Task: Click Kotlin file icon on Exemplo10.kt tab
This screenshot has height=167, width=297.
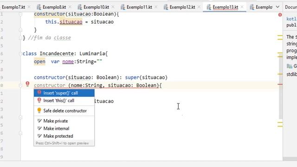Action: (80, 7)
